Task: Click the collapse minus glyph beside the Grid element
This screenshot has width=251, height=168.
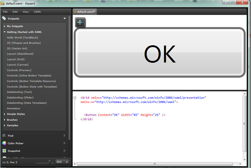Action: (x=75, y=97)
